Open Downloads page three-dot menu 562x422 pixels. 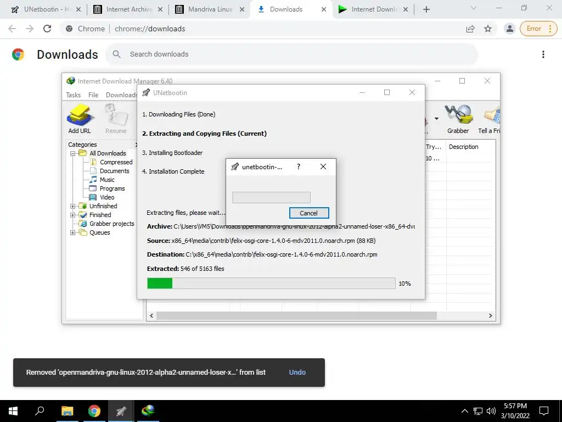[x=543, y=54]
